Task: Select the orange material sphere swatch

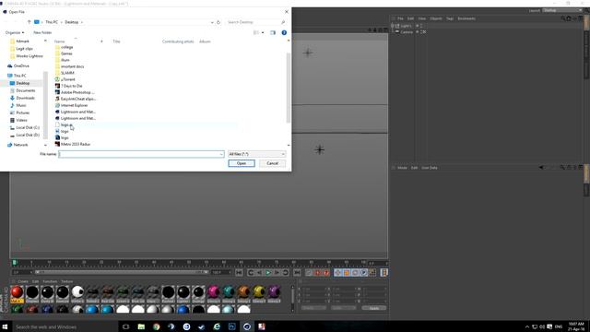Action: [x=243, y=292]
